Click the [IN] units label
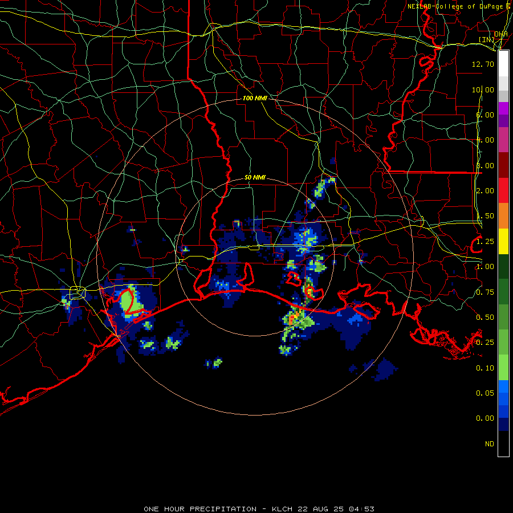The height and width of the screenshot is (513, 513). pyautogui.click(x=487, y=39)
